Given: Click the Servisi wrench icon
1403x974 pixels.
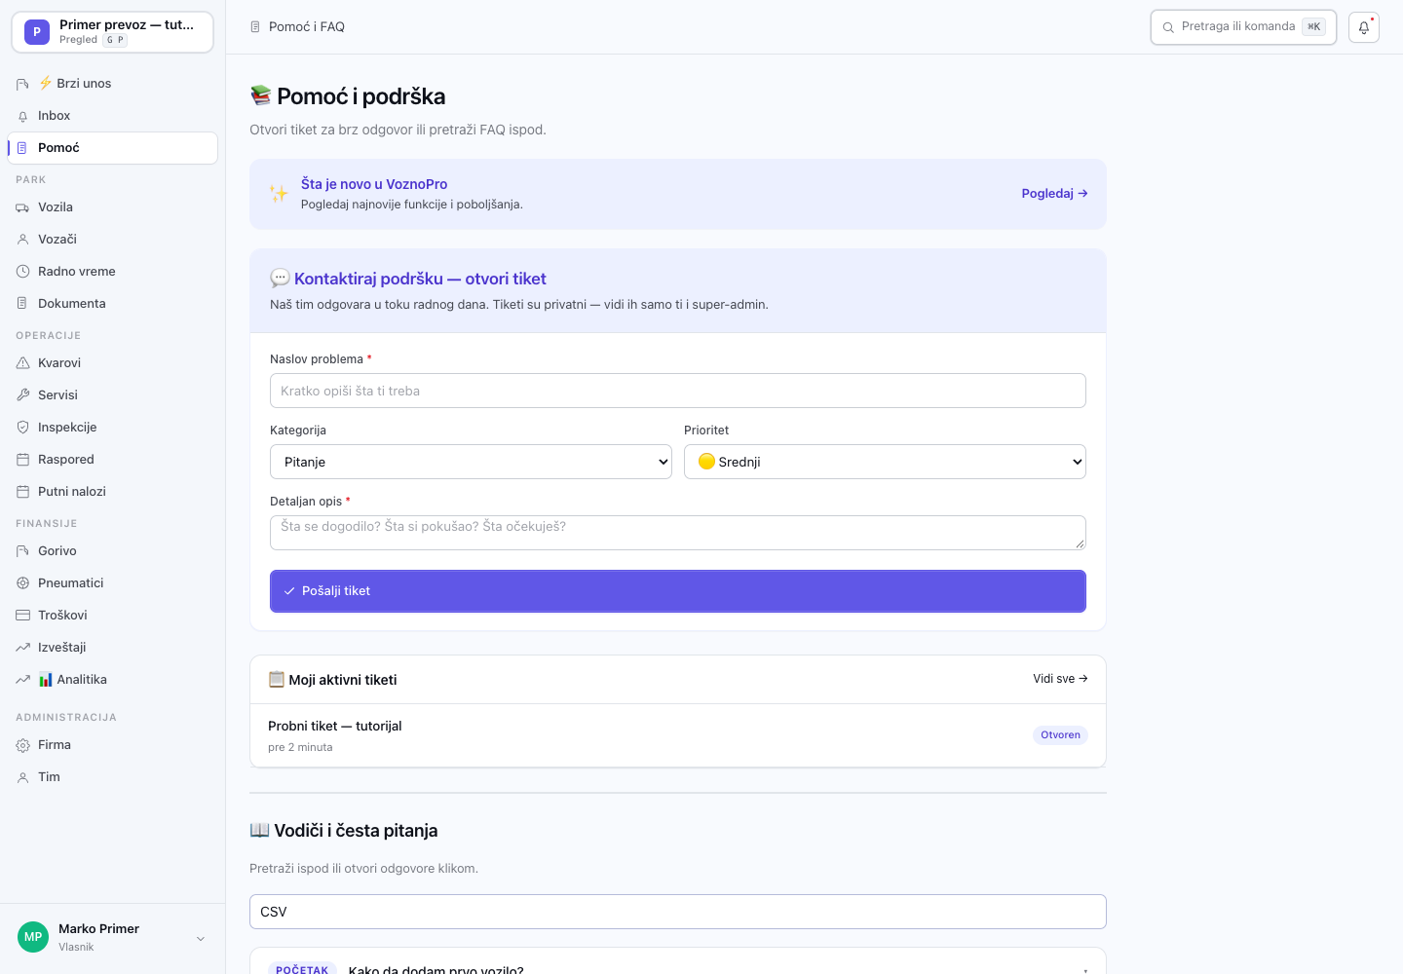Looking at the screenshot, I should (x=22, y=395).
